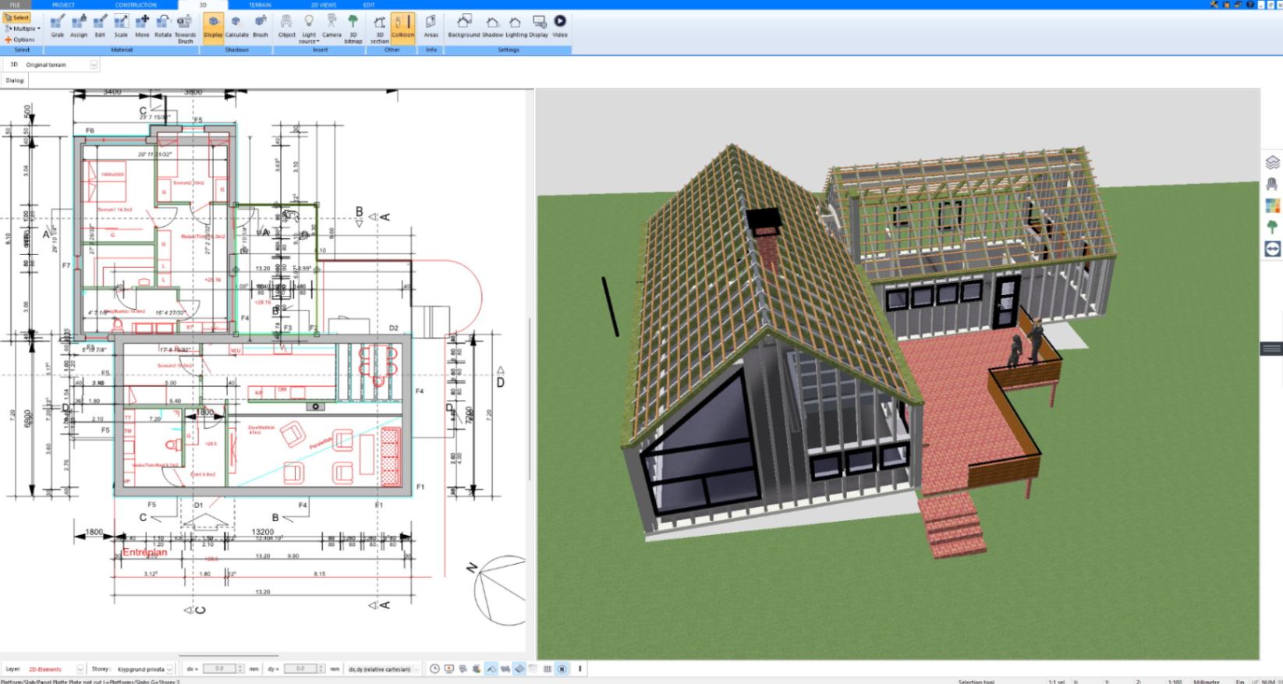Switch to the CONSTRUCTION tab
The image size is (1283, 684).
tap(136, 5)
